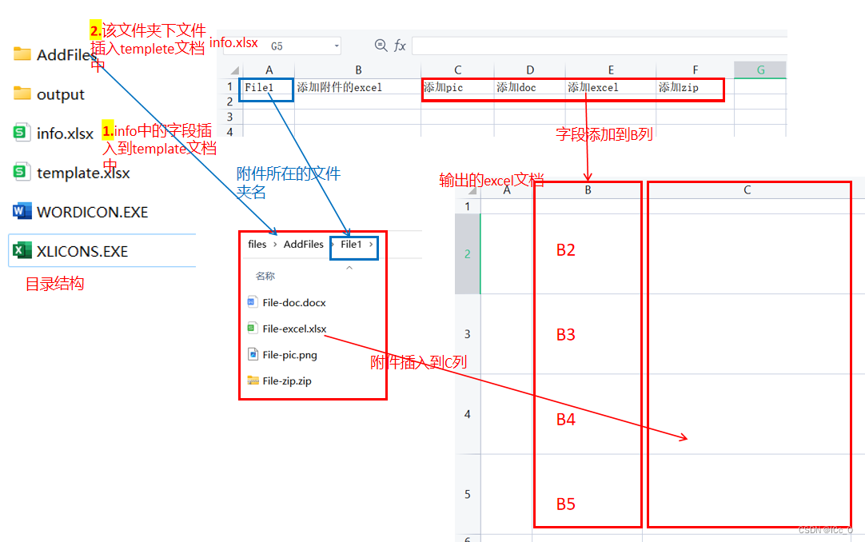Select File-excel.xlsx in file list
The width and height of the screenshot is (865, 542).
click(294, 329)
